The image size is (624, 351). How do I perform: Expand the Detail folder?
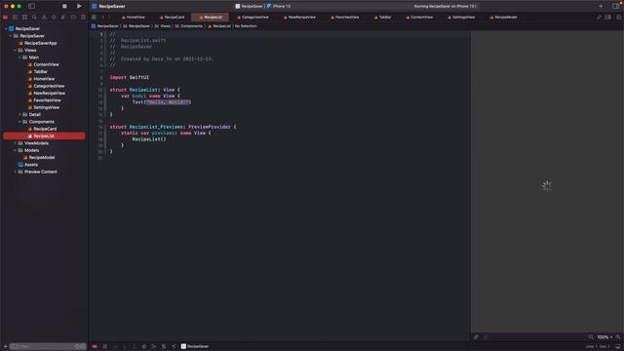click(x=19, y=115)
